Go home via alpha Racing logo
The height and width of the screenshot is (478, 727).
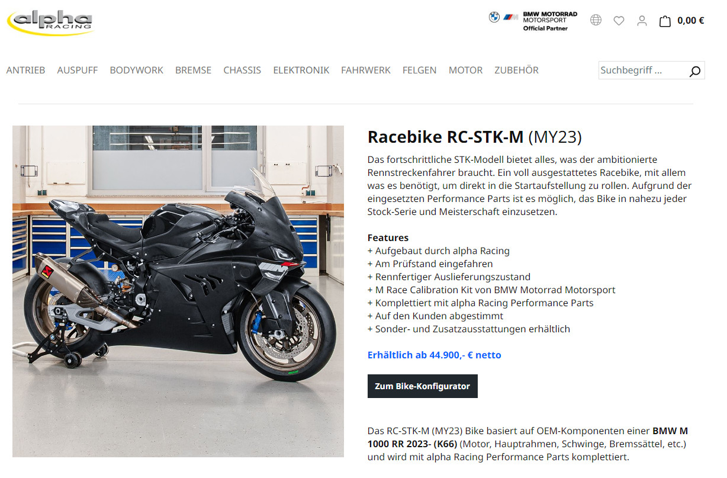coord(50,23)
